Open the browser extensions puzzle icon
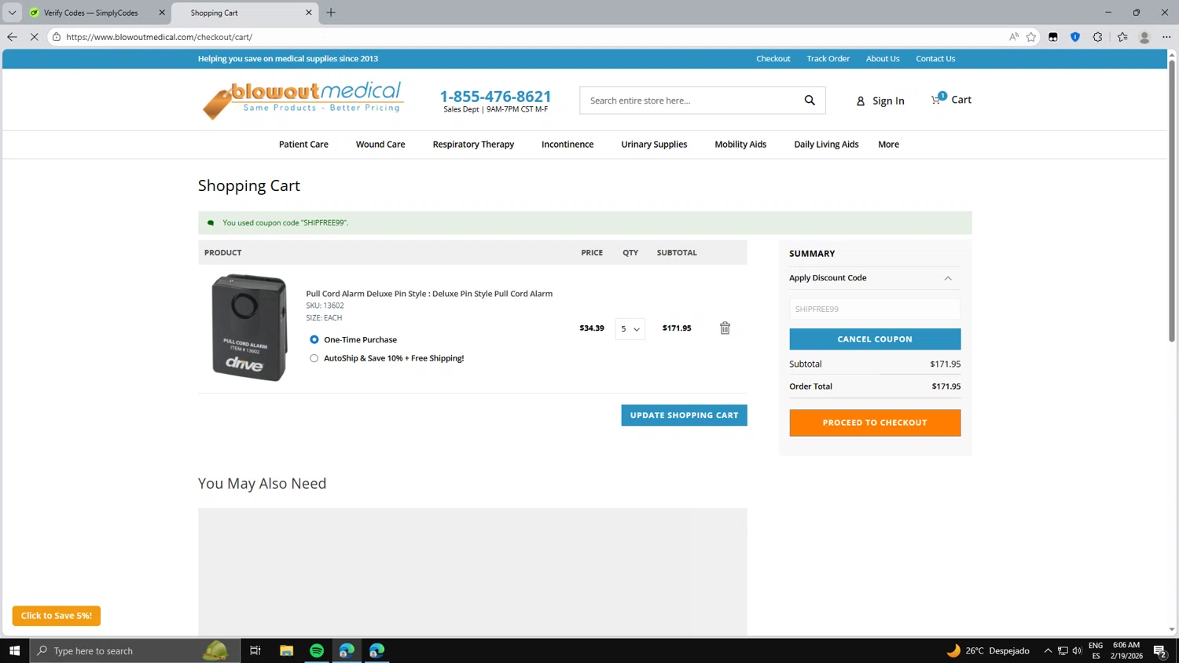 point(1098,37)
